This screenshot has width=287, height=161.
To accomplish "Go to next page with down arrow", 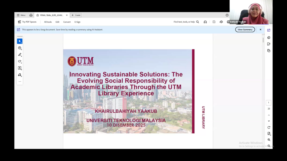I will coord(269,121).
